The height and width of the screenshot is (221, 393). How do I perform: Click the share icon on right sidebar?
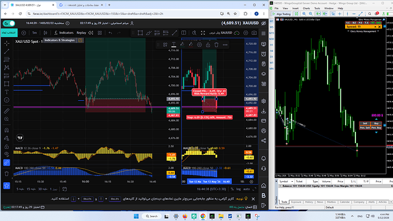pos(263,141)
